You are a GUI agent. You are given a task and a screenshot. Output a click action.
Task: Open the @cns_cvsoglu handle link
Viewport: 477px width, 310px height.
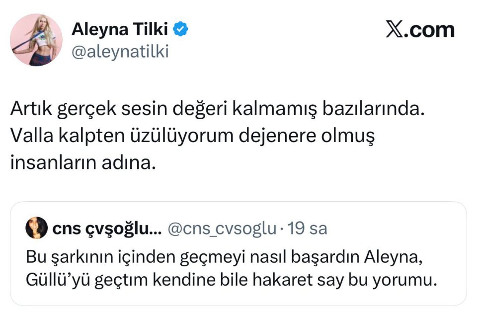click(x=222, y=229)
